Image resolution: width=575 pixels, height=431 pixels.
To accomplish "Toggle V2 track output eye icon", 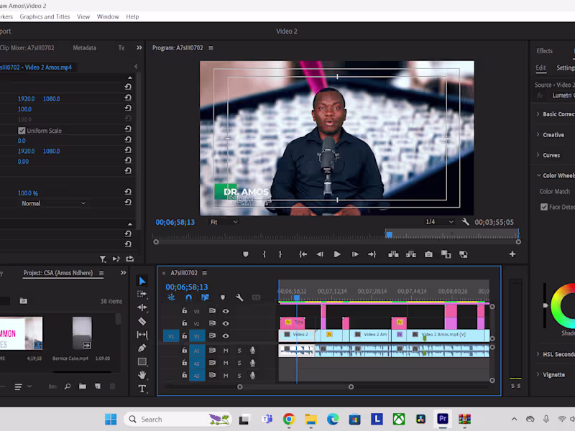I will click(226, 323).
